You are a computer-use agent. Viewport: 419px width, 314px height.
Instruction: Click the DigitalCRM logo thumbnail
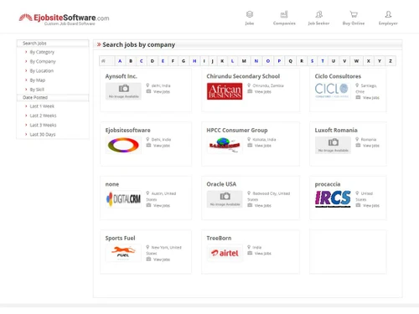click(x=123, y=199)
